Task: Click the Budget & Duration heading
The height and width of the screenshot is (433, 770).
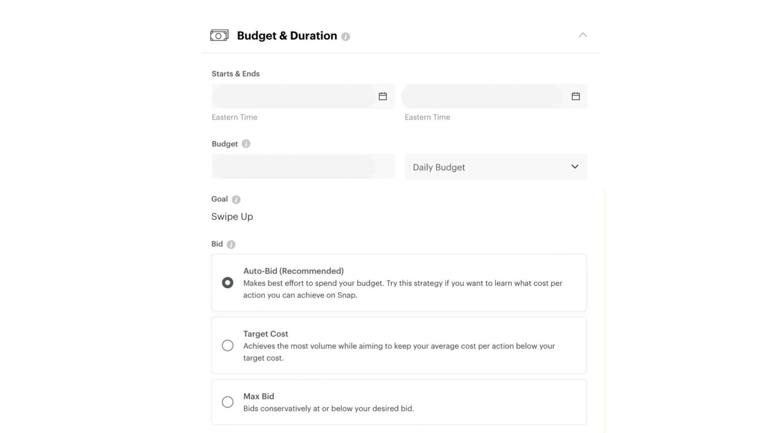Action: coord(287,36)
